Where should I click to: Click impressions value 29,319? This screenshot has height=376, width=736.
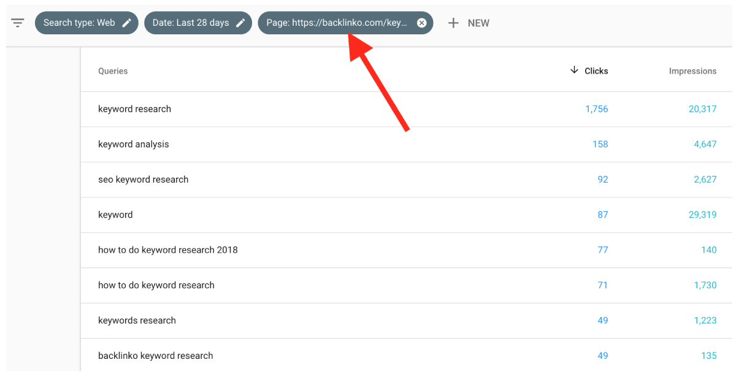[x=702, y=215]
